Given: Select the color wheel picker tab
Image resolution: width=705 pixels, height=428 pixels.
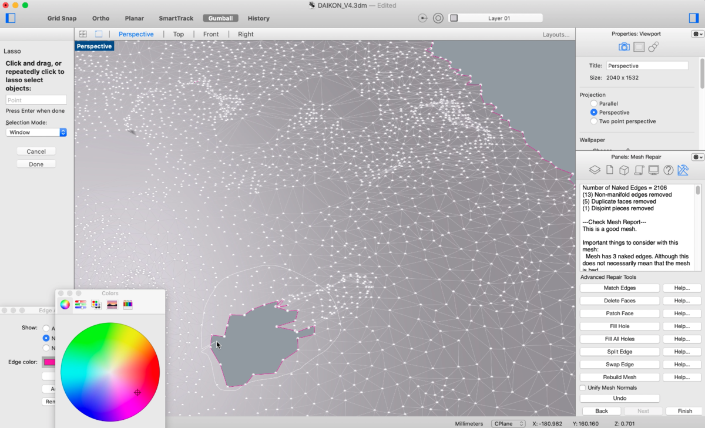Looking at the screenshot, I should (x=65, y=304).
